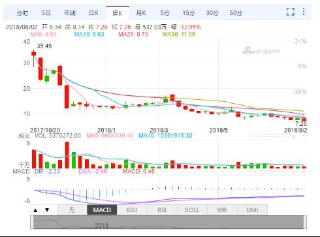This screenshot has height=237, width=320.
Task: Select the DMI indicator button
Action: 252,210
